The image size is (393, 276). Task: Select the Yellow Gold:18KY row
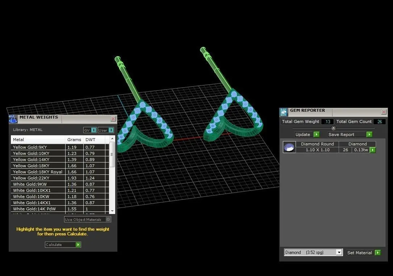pos(60,166)
